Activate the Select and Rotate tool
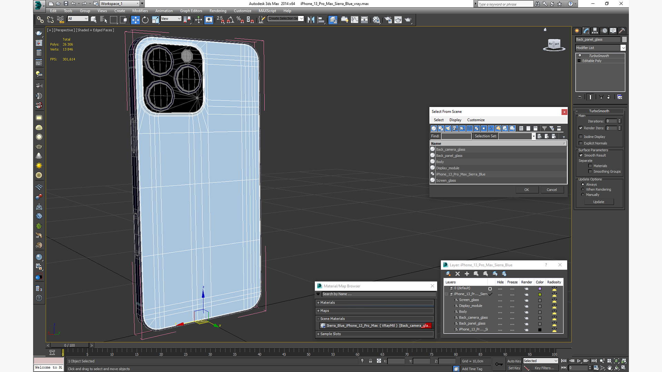662x372 pixels. click(x=145, y=20)
